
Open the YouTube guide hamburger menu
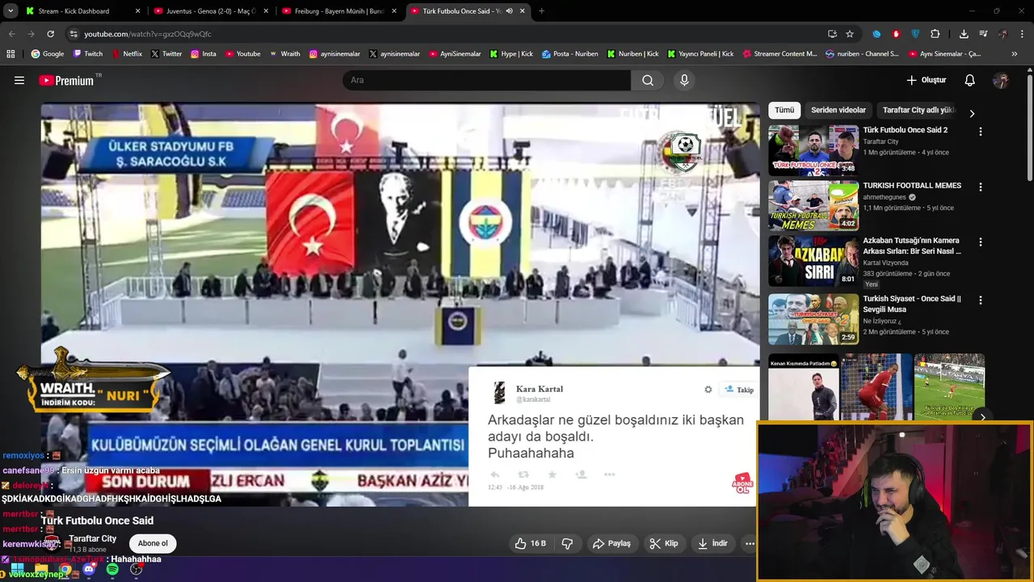(19, 80)
